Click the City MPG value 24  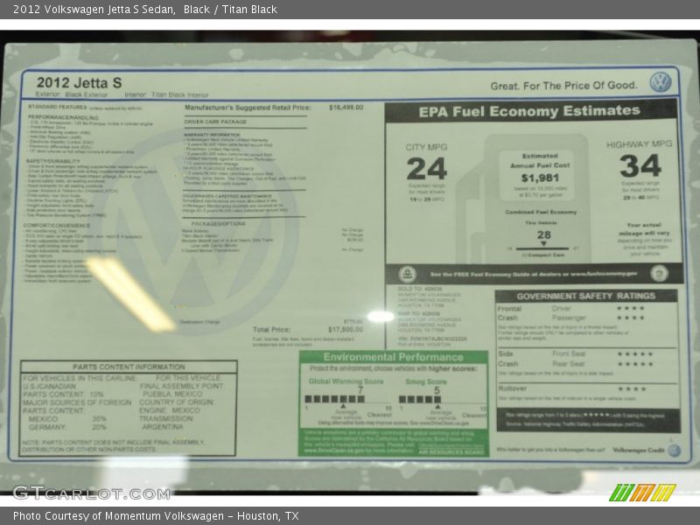point(426,169)
